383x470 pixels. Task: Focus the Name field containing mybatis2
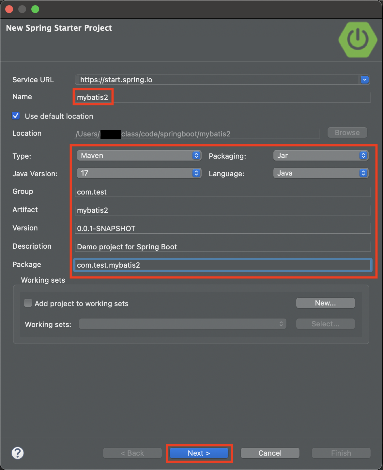click(x=222, y=97)
